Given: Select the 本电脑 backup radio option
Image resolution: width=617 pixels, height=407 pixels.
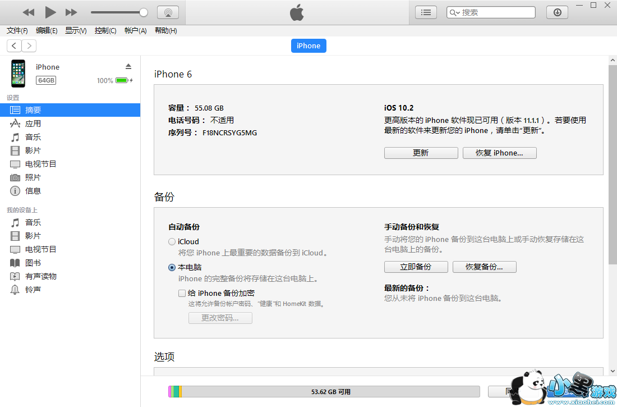Looking at the screenshot, I should click(x=172, y=268).
